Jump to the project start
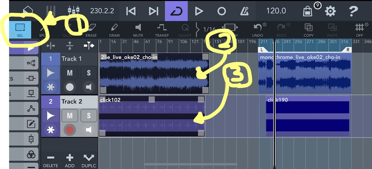This screenshot has height=169, width=372. coord(131,11)
